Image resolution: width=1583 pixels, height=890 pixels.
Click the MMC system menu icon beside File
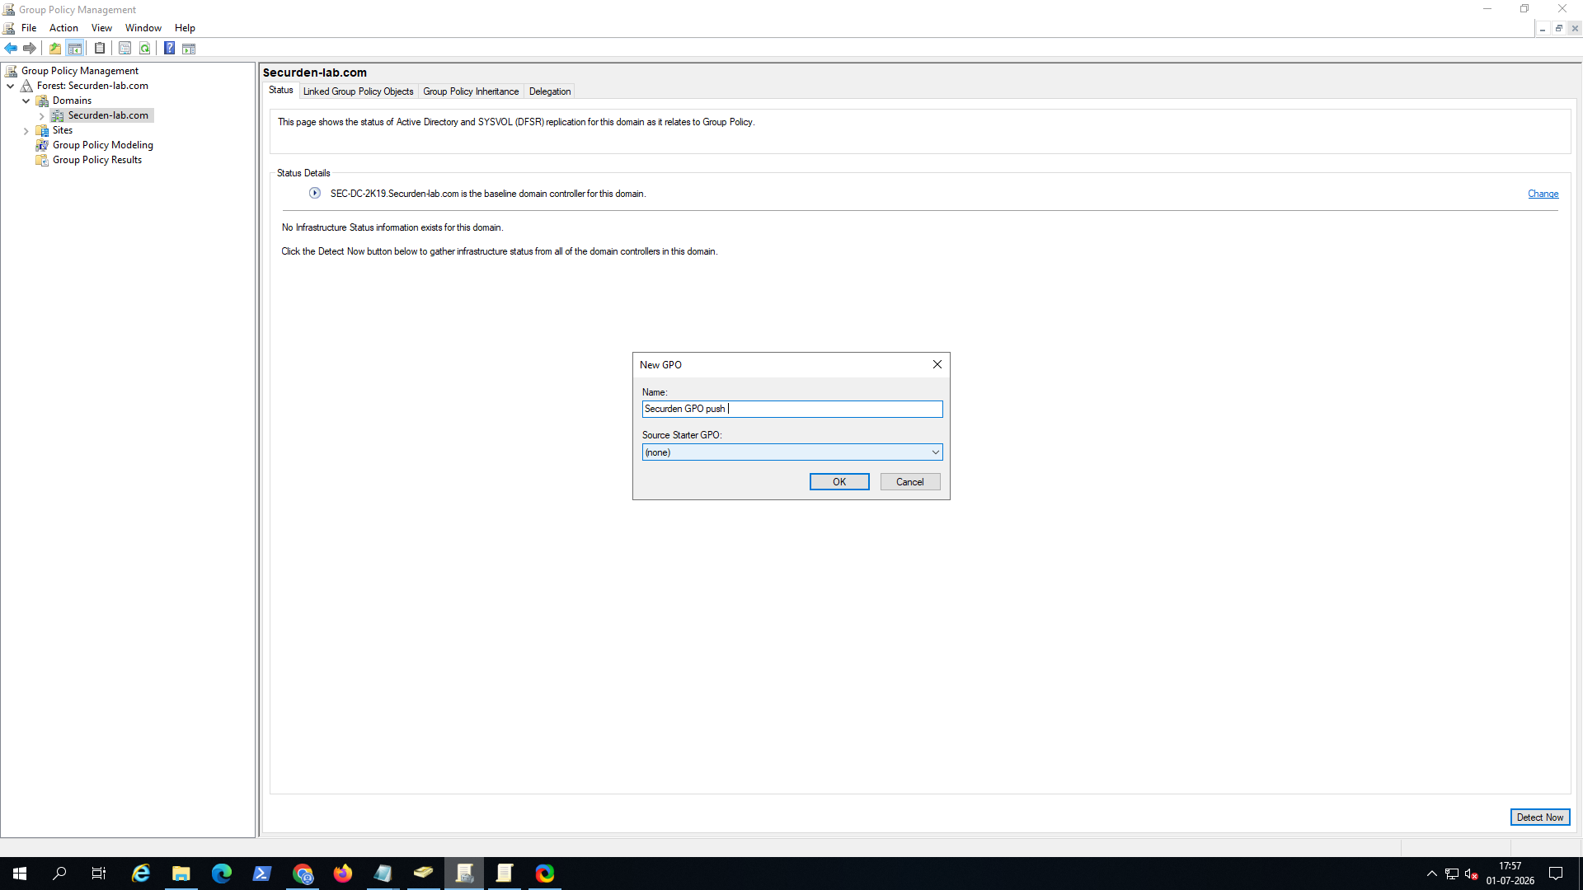(x=9, y=28)
